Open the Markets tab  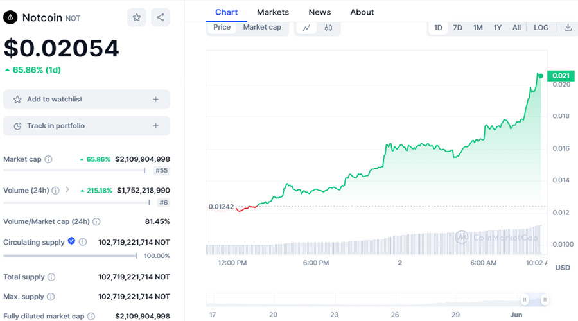[273, 12]
